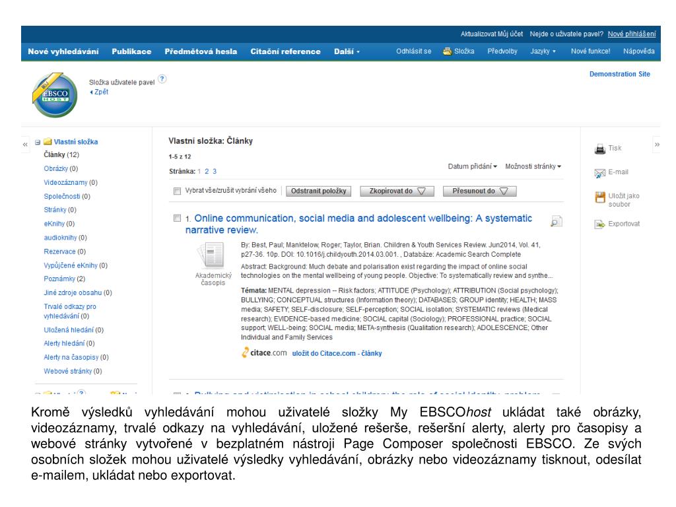This screenshot has width=676, height=507.
Task: Click uložit do Citace.com - články link
Action: pos(337,353)
